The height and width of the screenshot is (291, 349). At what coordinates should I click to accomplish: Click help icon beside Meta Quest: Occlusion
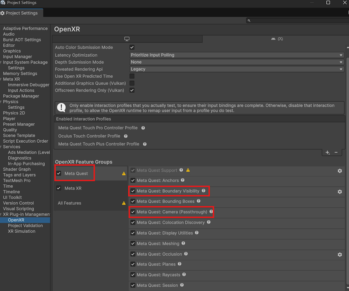coord(186,254)
